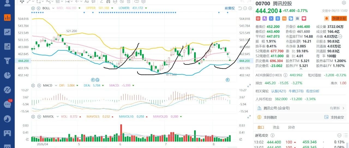Toggle the 前复权 price adjustment option
This screenshot has height=148, width=349.
click(x=230, y=8)
